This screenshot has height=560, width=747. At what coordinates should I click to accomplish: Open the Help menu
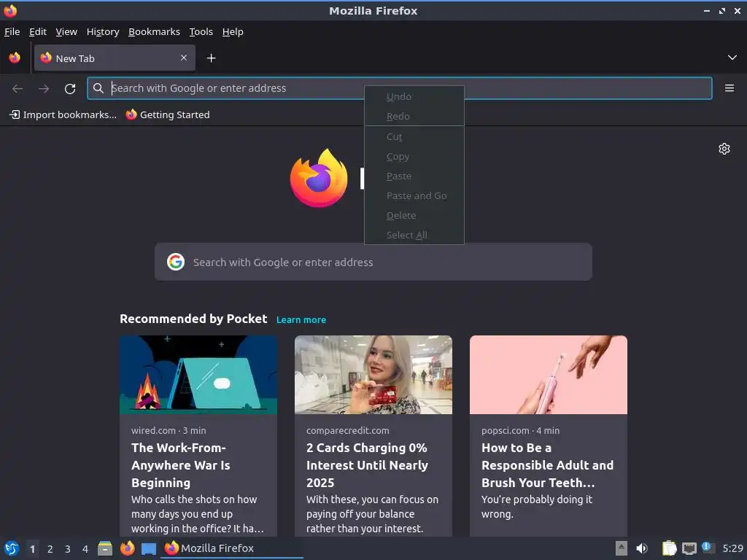pos(233,32)
